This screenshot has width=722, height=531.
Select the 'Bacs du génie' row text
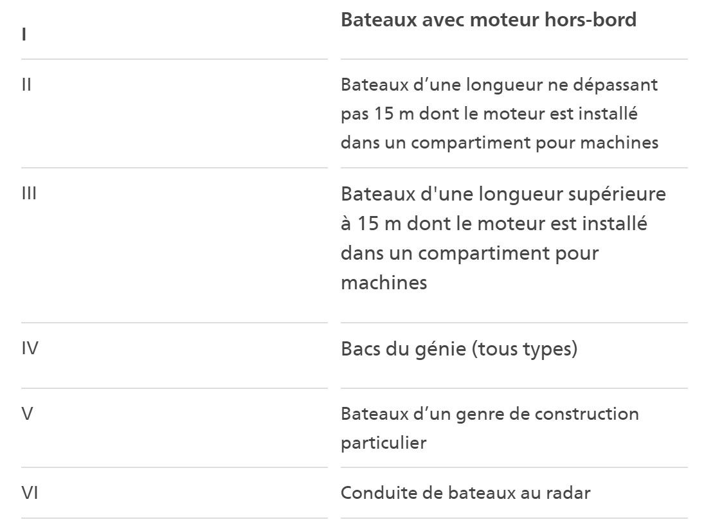coord(458,349)
